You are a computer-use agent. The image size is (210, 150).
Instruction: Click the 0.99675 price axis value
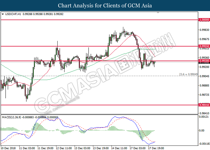tap(204, 39)
